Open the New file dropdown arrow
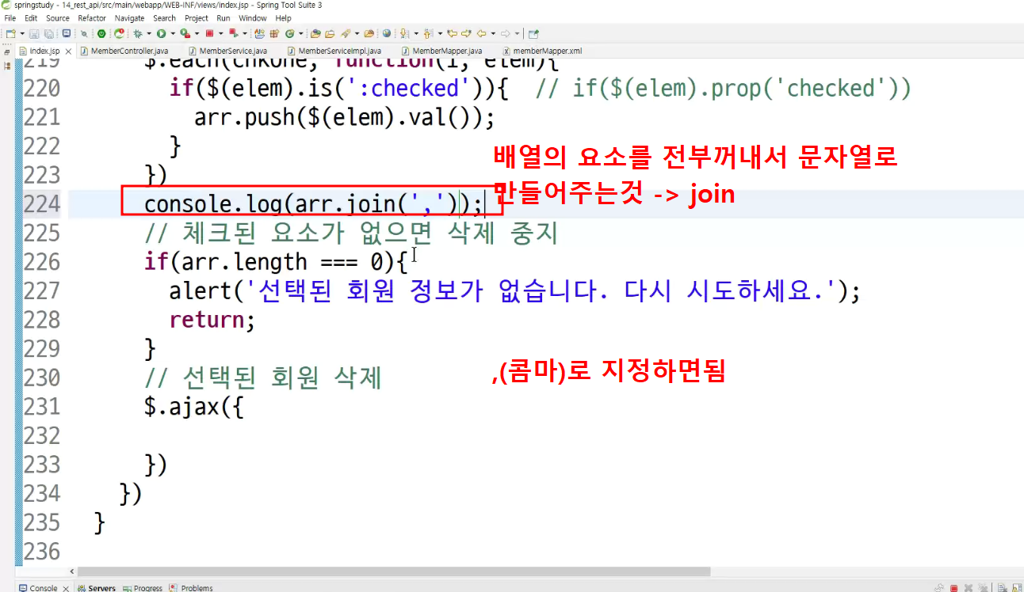This screenshot has height=592, width=1024. click(21, 33)
